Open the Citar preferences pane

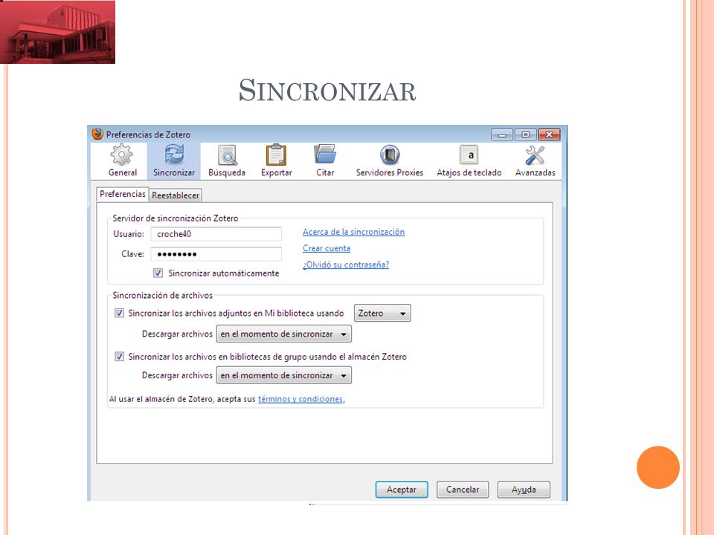(325, 160)
